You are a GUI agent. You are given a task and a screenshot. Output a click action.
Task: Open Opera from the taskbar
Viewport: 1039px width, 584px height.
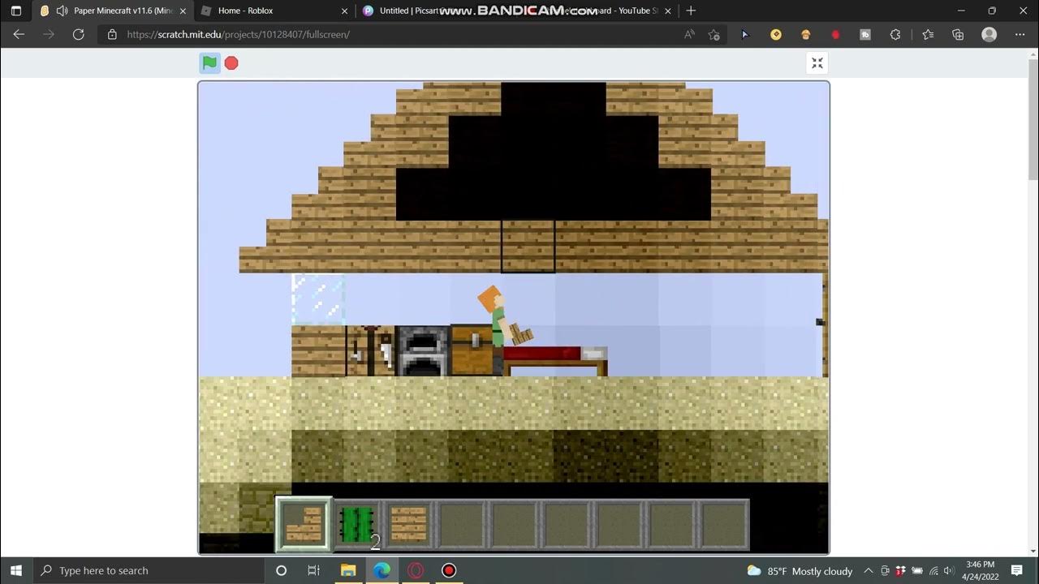(415, 570)
